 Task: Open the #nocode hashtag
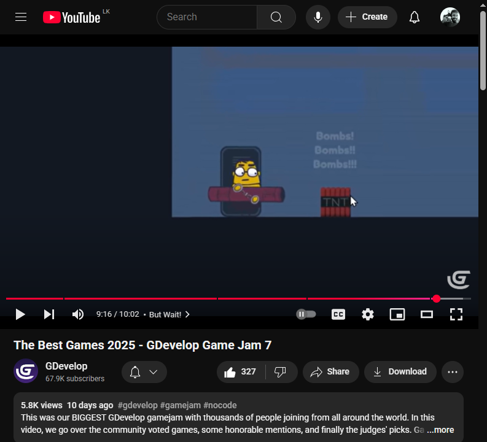(x=220, y=405)
